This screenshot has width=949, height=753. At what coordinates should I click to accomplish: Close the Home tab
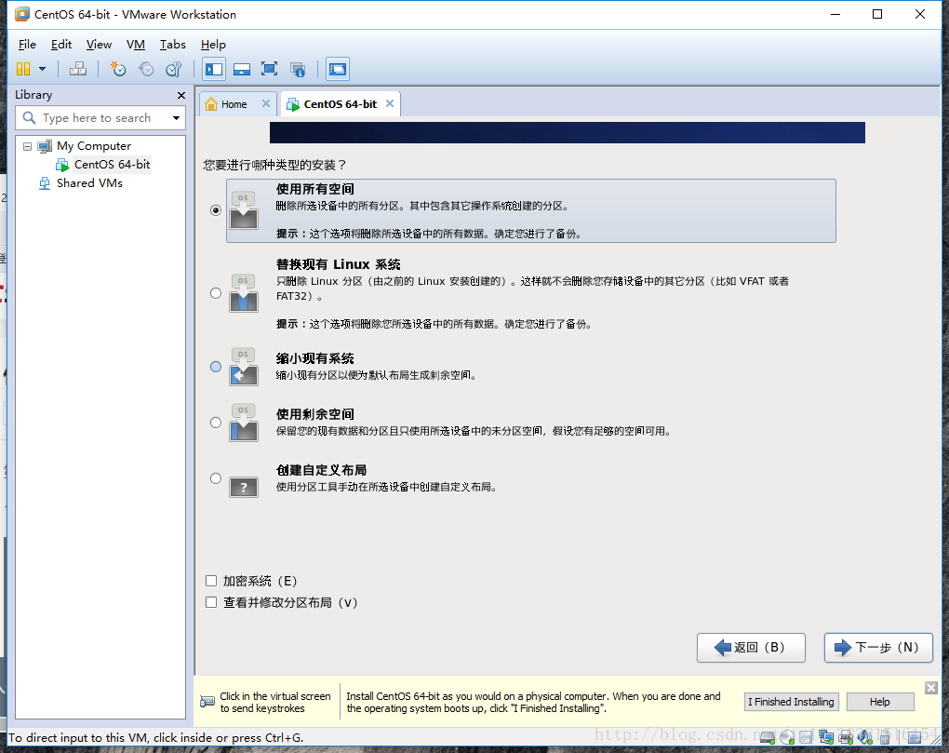click(x=266, y=103)
